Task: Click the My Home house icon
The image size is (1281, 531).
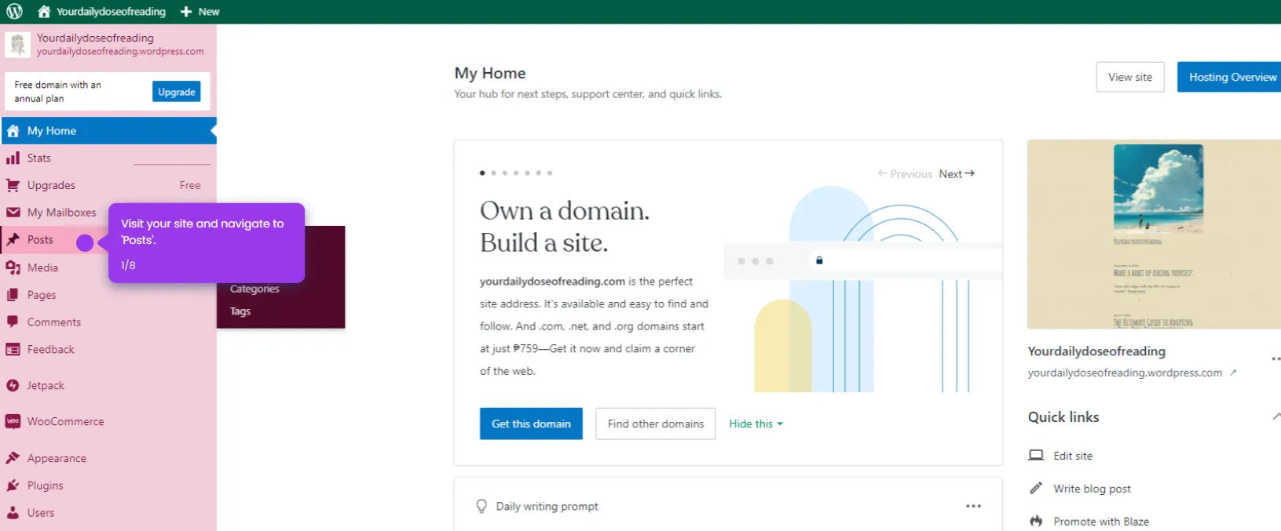Action: 13,131
